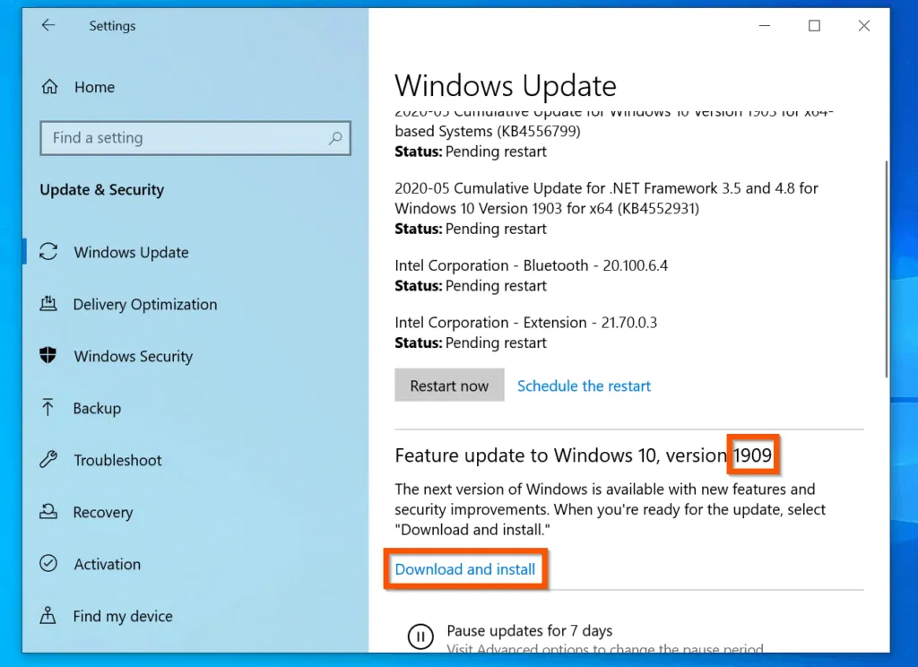Click the Home house icon

tap(50, 86)
